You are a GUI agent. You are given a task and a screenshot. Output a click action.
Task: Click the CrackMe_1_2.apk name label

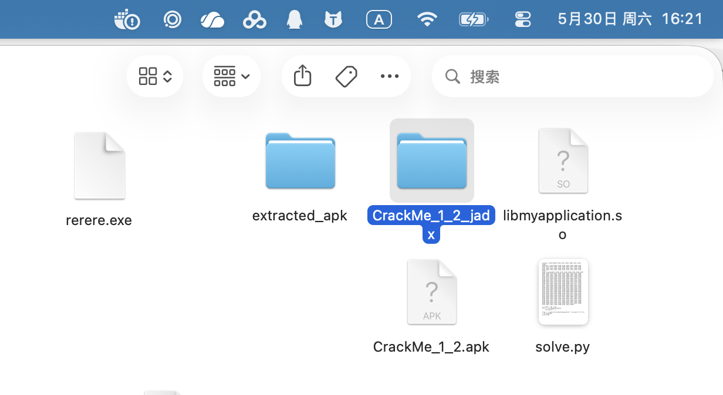pos(431,346)
